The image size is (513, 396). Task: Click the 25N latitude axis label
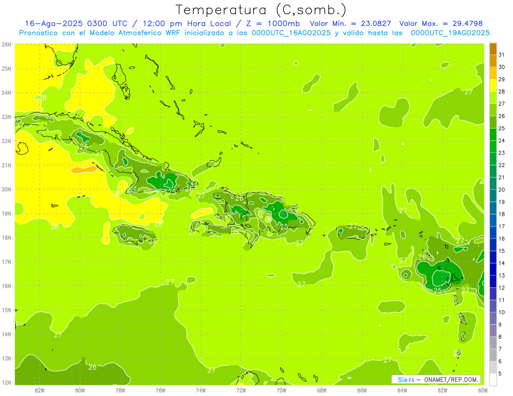coord(6,68)
